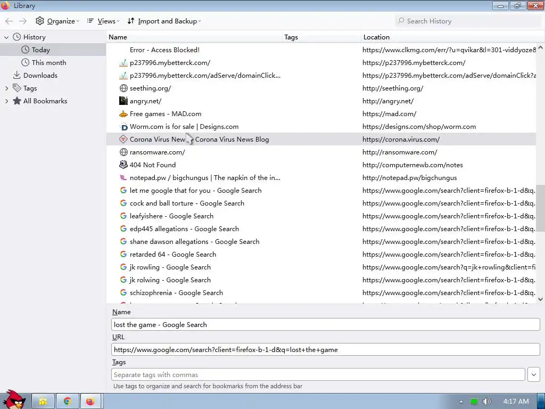The width and height of the screenshot is (545, 409).
Task: Go back with the left arrow
Action: [9, 21]
